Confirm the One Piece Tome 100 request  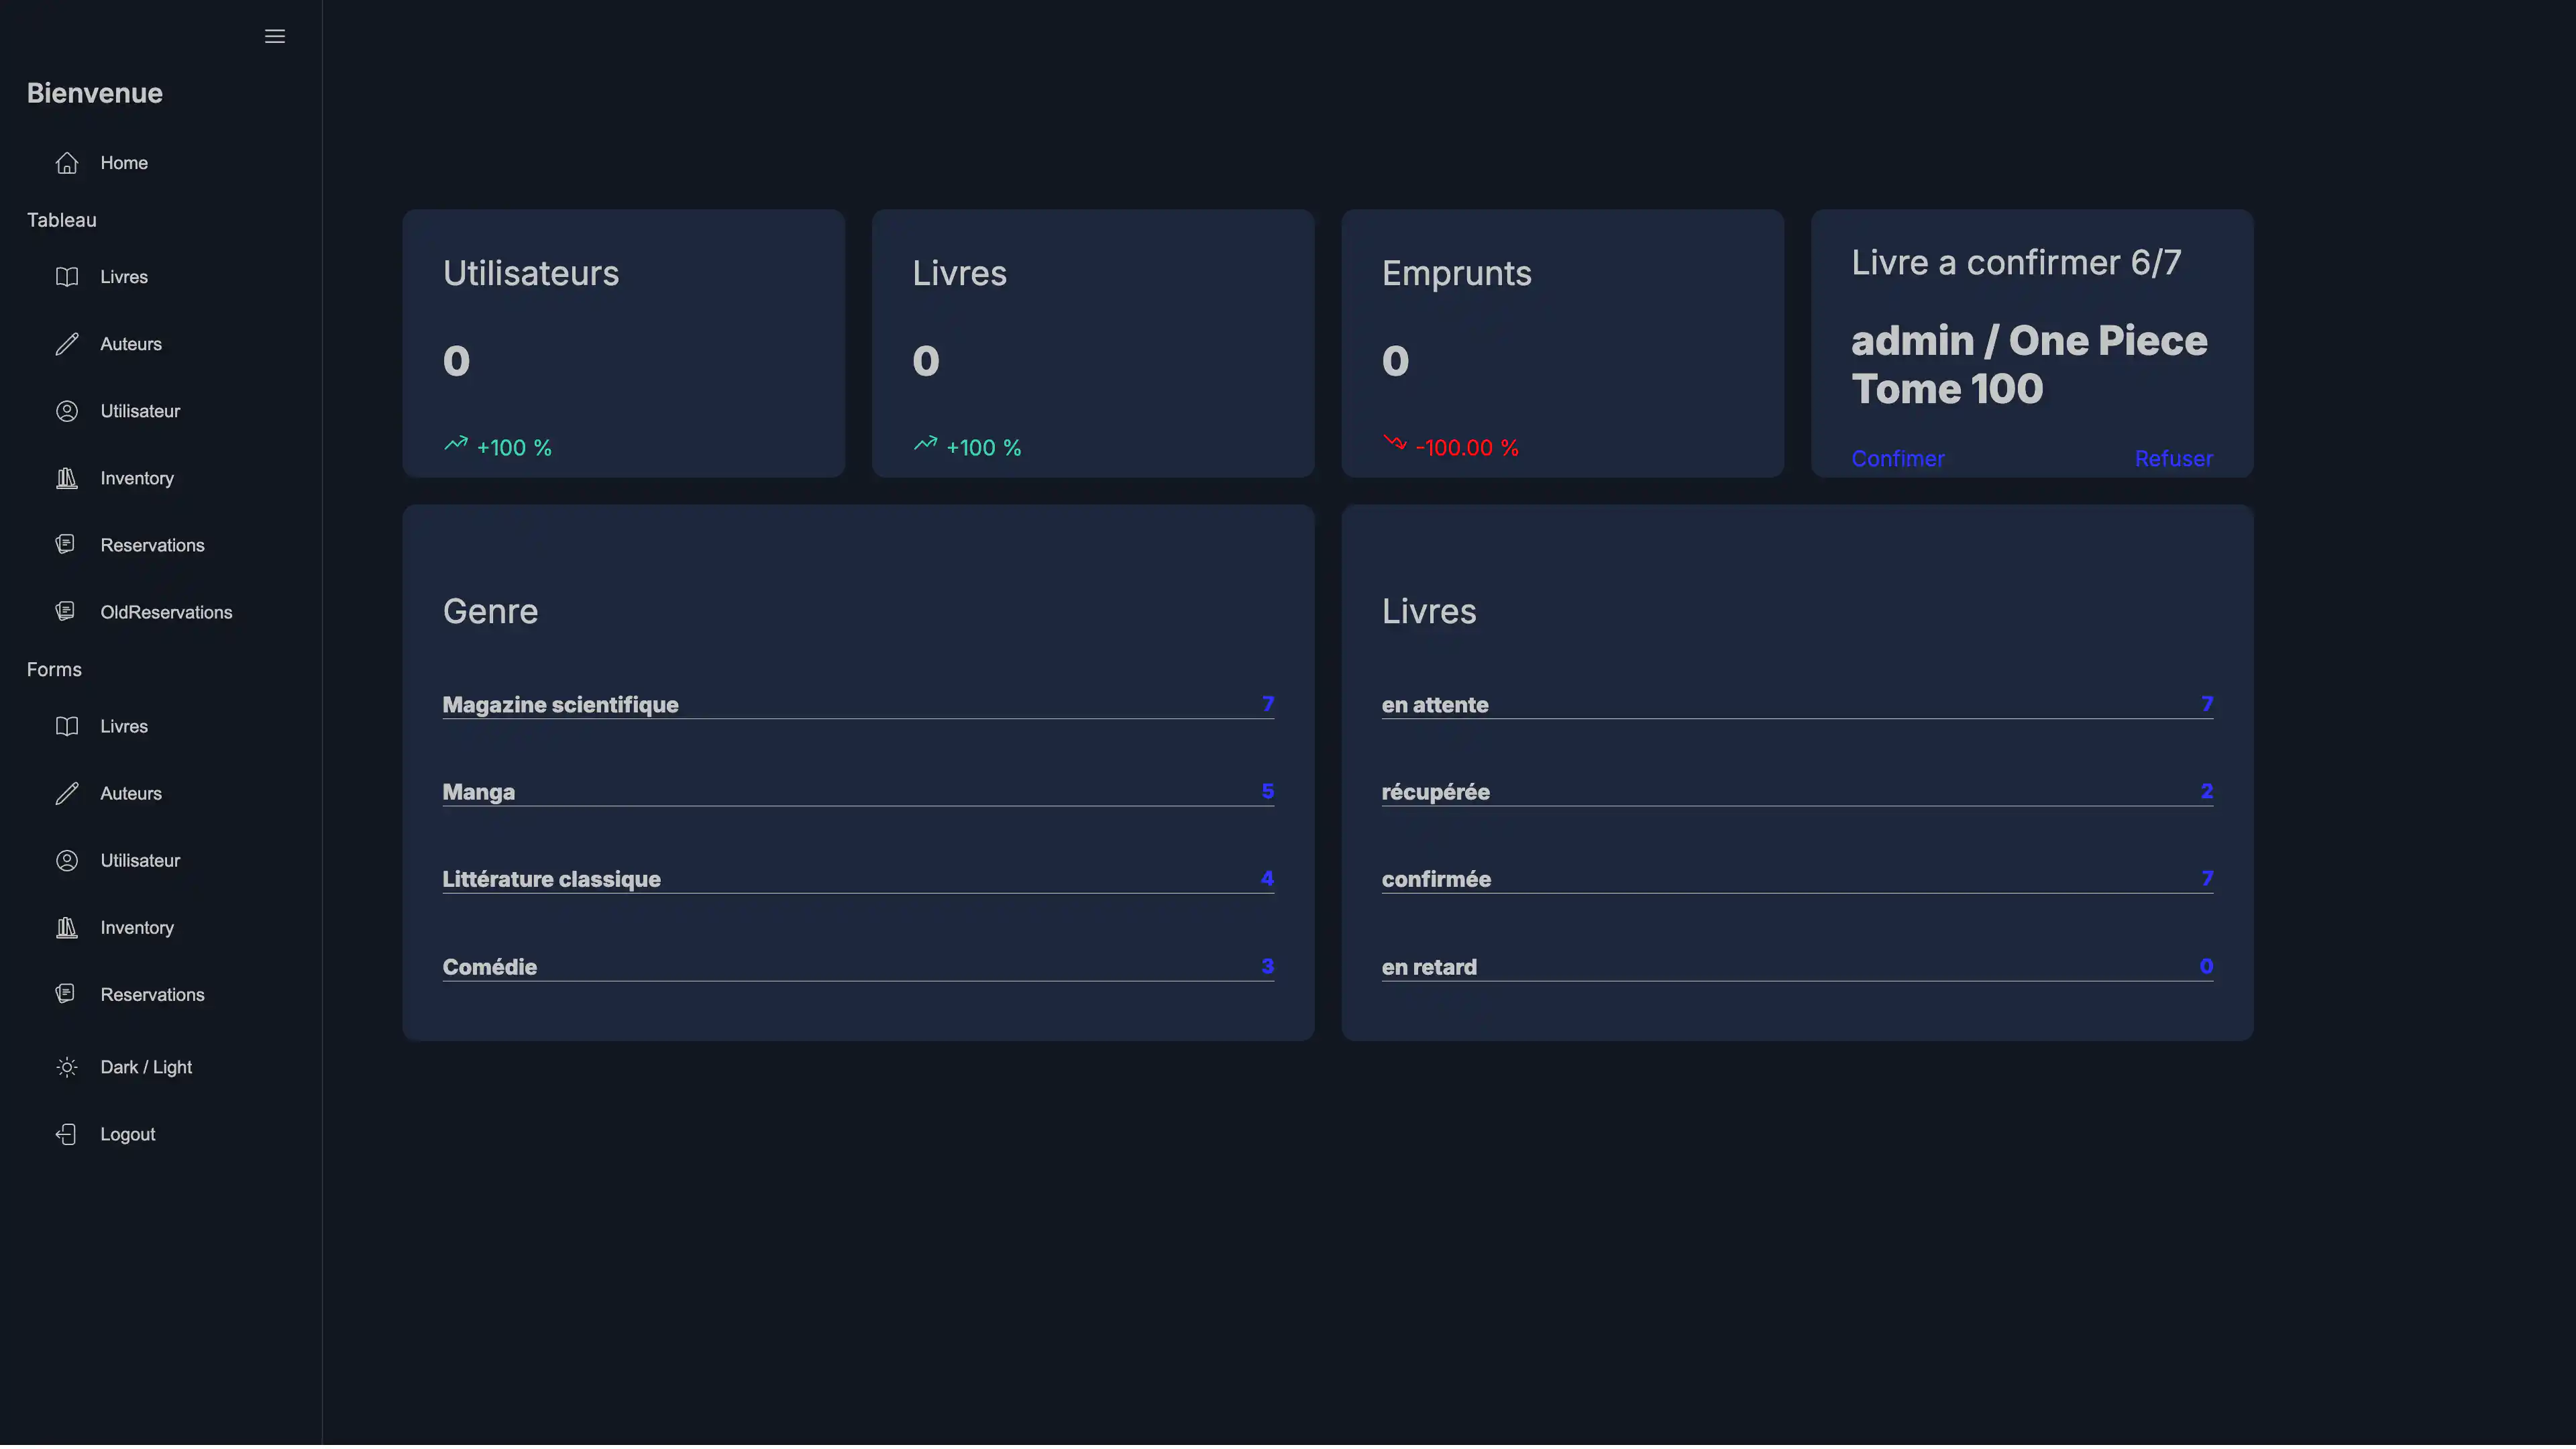point(1897,457)
